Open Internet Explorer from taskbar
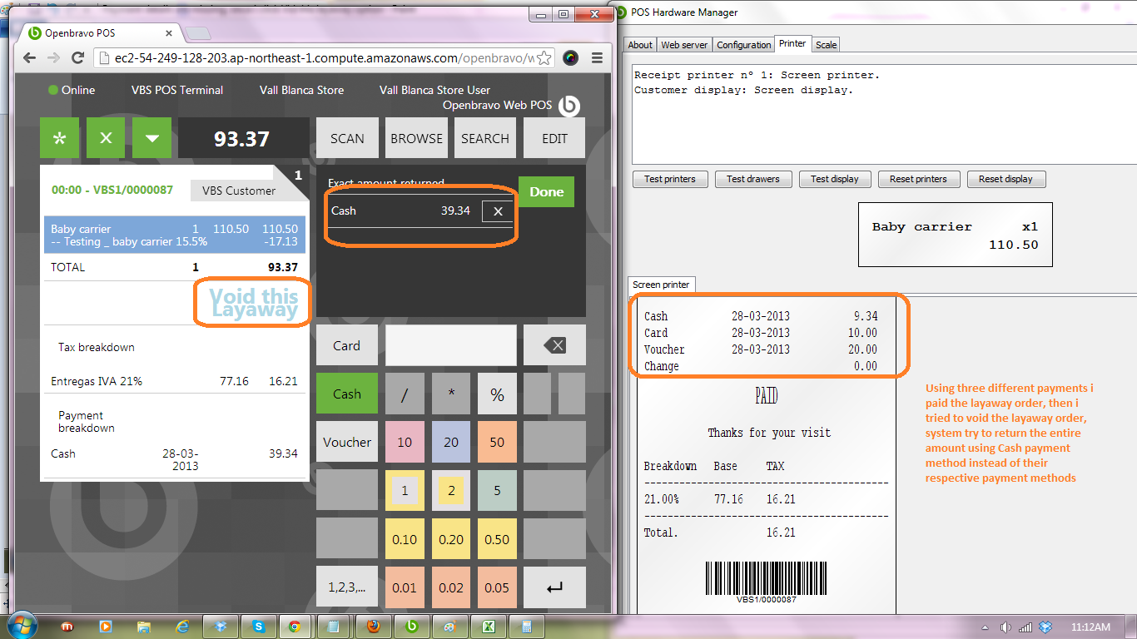This screenshot has height=639, width=1137. click(181, 627)
